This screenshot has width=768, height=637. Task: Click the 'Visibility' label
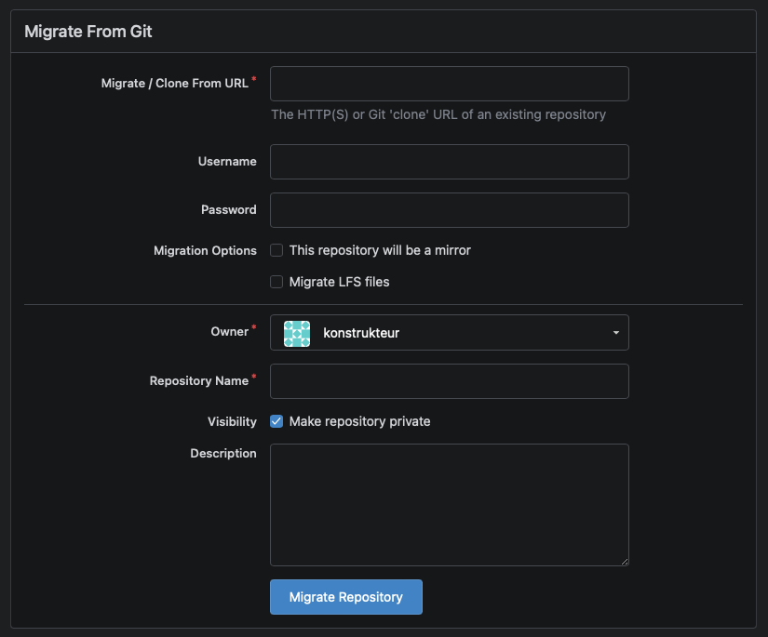tap(232, 422)
